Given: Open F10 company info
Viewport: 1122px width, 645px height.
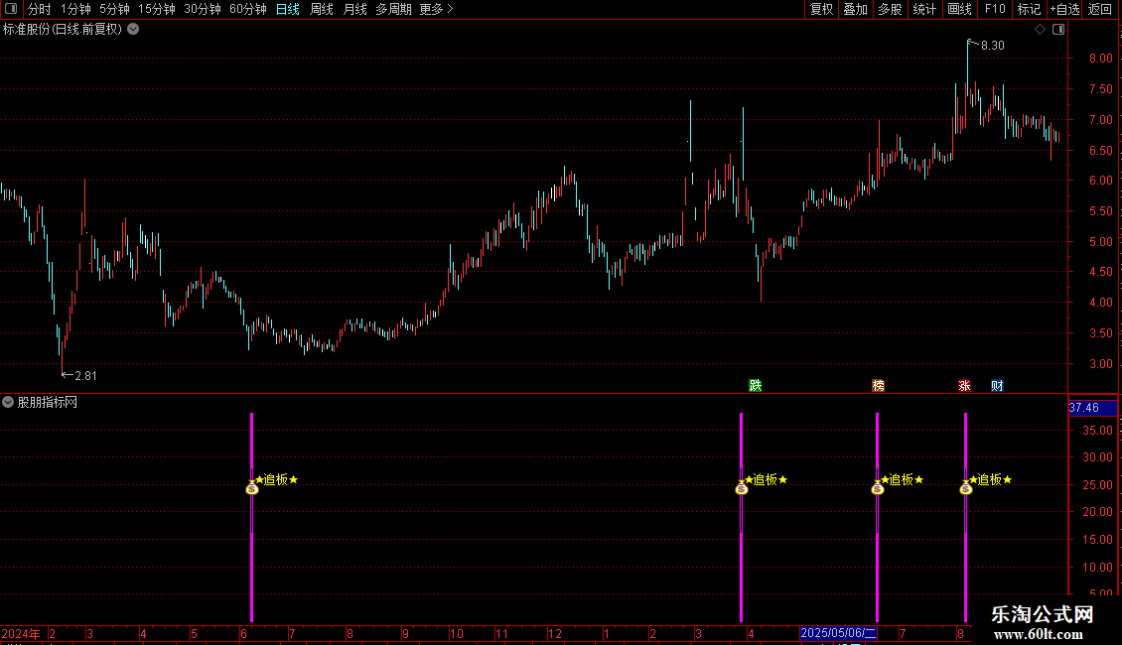Looking at the screenshot, I should 995,9.
